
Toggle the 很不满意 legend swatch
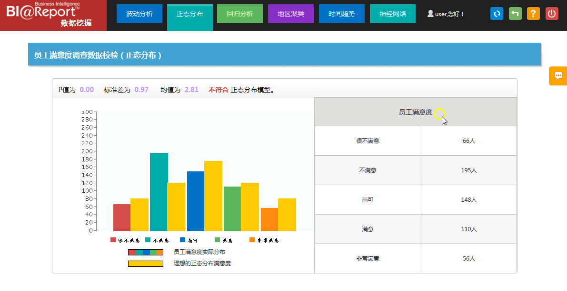click(113, 240)
